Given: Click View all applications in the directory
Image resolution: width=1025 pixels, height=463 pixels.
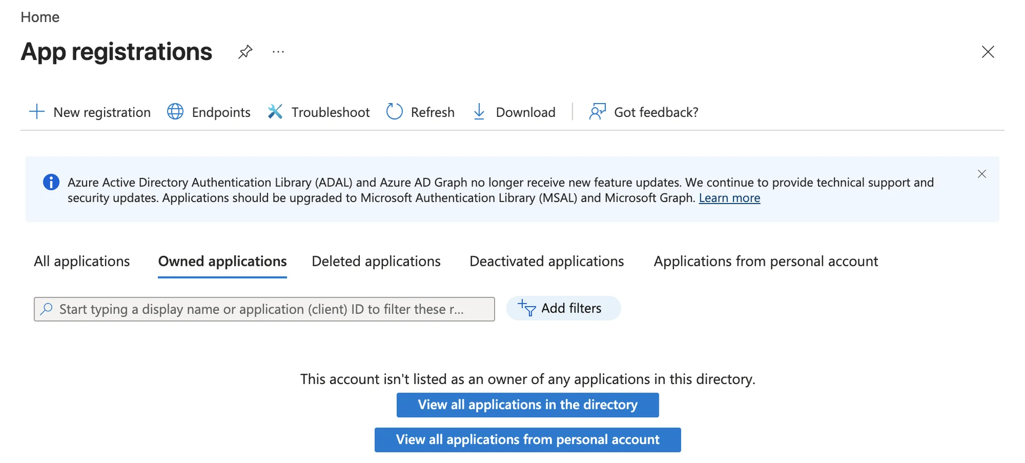Looking at the screenshot, I should [x=527, y=405].
